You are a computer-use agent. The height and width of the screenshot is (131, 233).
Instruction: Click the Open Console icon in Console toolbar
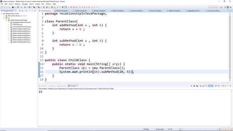[223, 86]
